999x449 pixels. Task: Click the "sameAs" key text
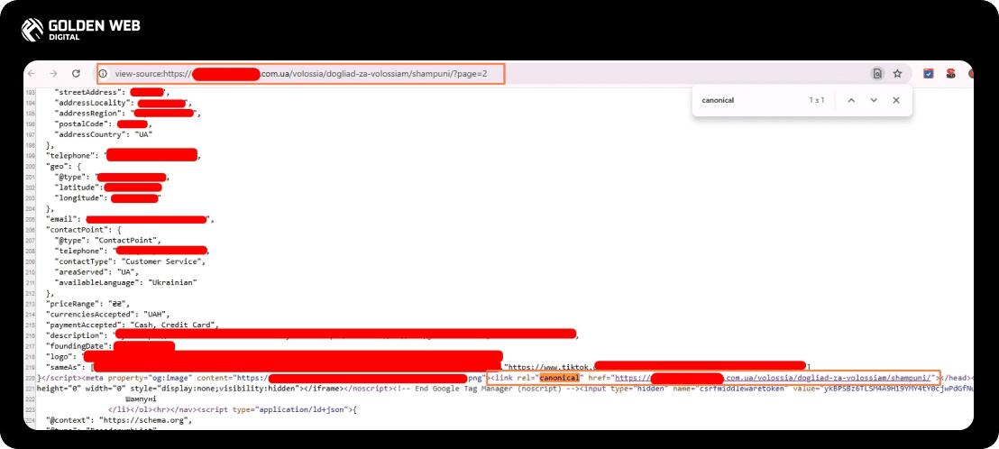tap(64, 367)
